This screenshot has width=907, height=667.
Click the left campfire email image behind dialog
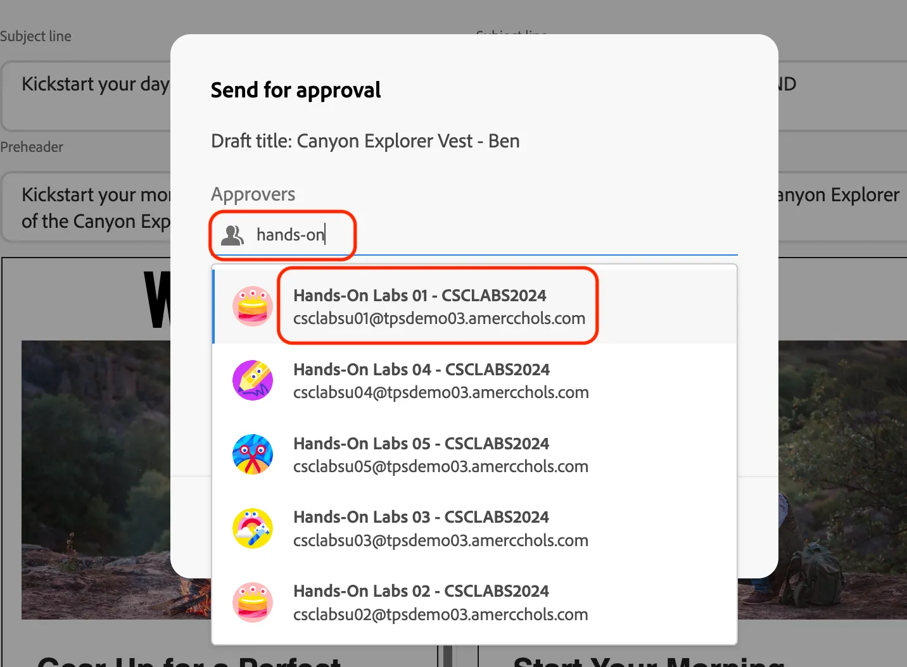point(96,480)
